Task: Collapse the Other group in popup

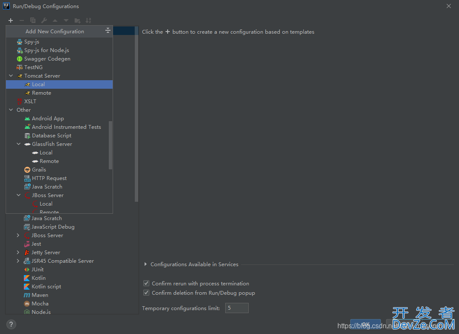Action: (11, 110)
